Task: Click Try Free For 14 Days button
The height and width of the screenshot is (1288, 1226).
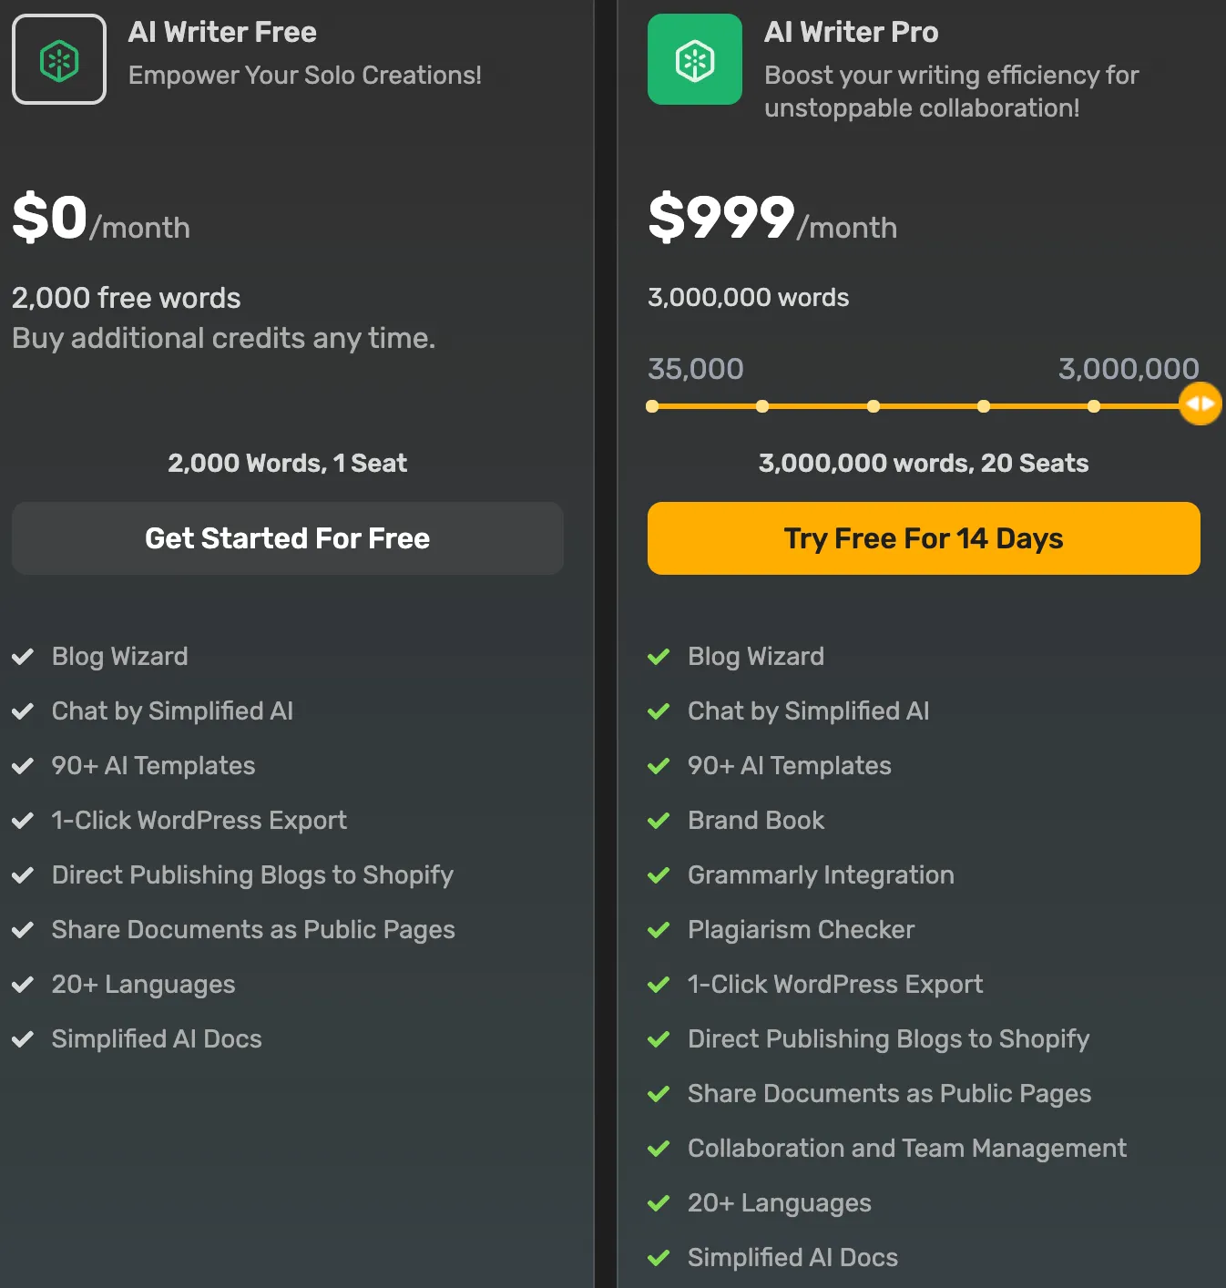Action: pyautogui.click(x=924, y=538)
